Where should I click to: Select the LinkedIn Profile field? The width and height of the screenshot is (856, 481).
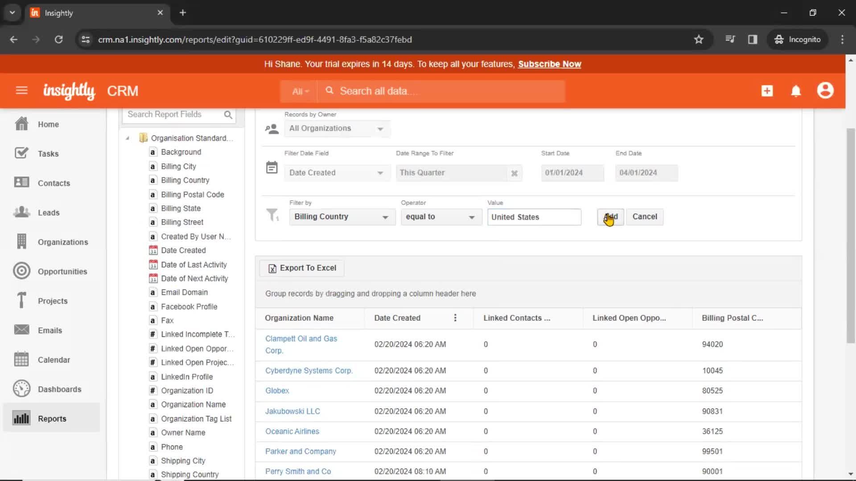point(186,377)
